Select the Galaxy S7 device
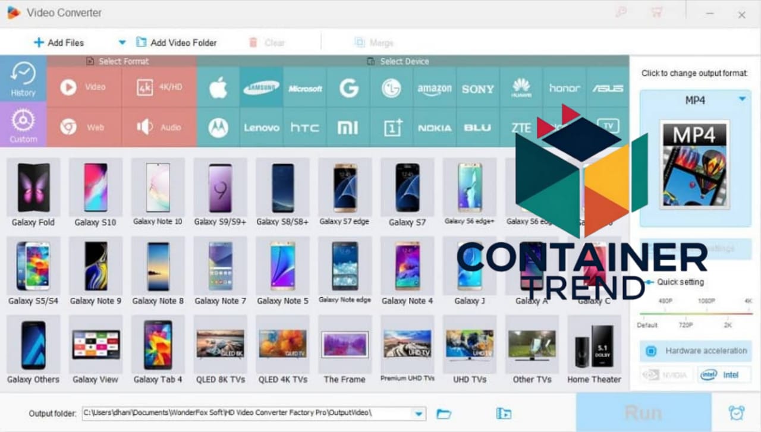The height and width of the screenshot is (432, 761). [407, 193]
